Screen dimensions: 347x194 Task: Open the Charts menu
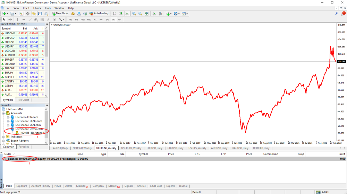(37, 8)
